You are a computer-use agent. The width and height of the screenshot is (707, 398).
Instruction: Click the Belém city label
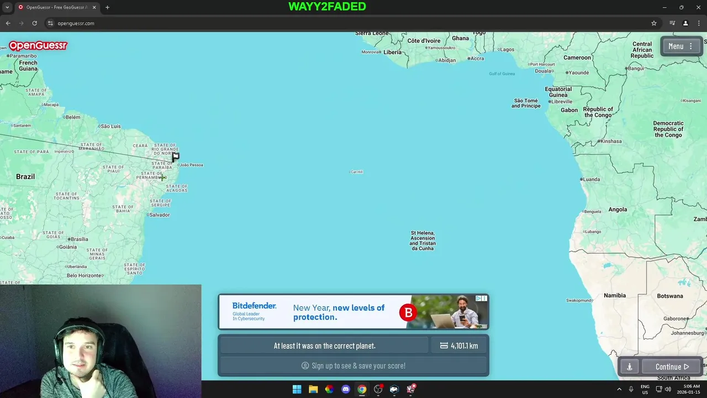click(x=72, y=117)
